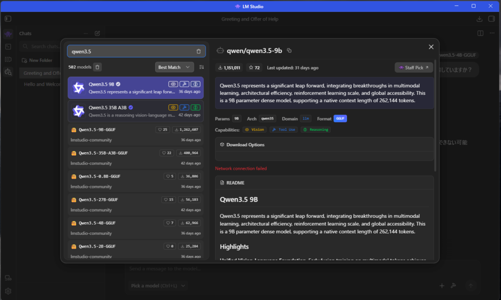
Task: Click the Staff Pick button
Action: tap(413, 68)
